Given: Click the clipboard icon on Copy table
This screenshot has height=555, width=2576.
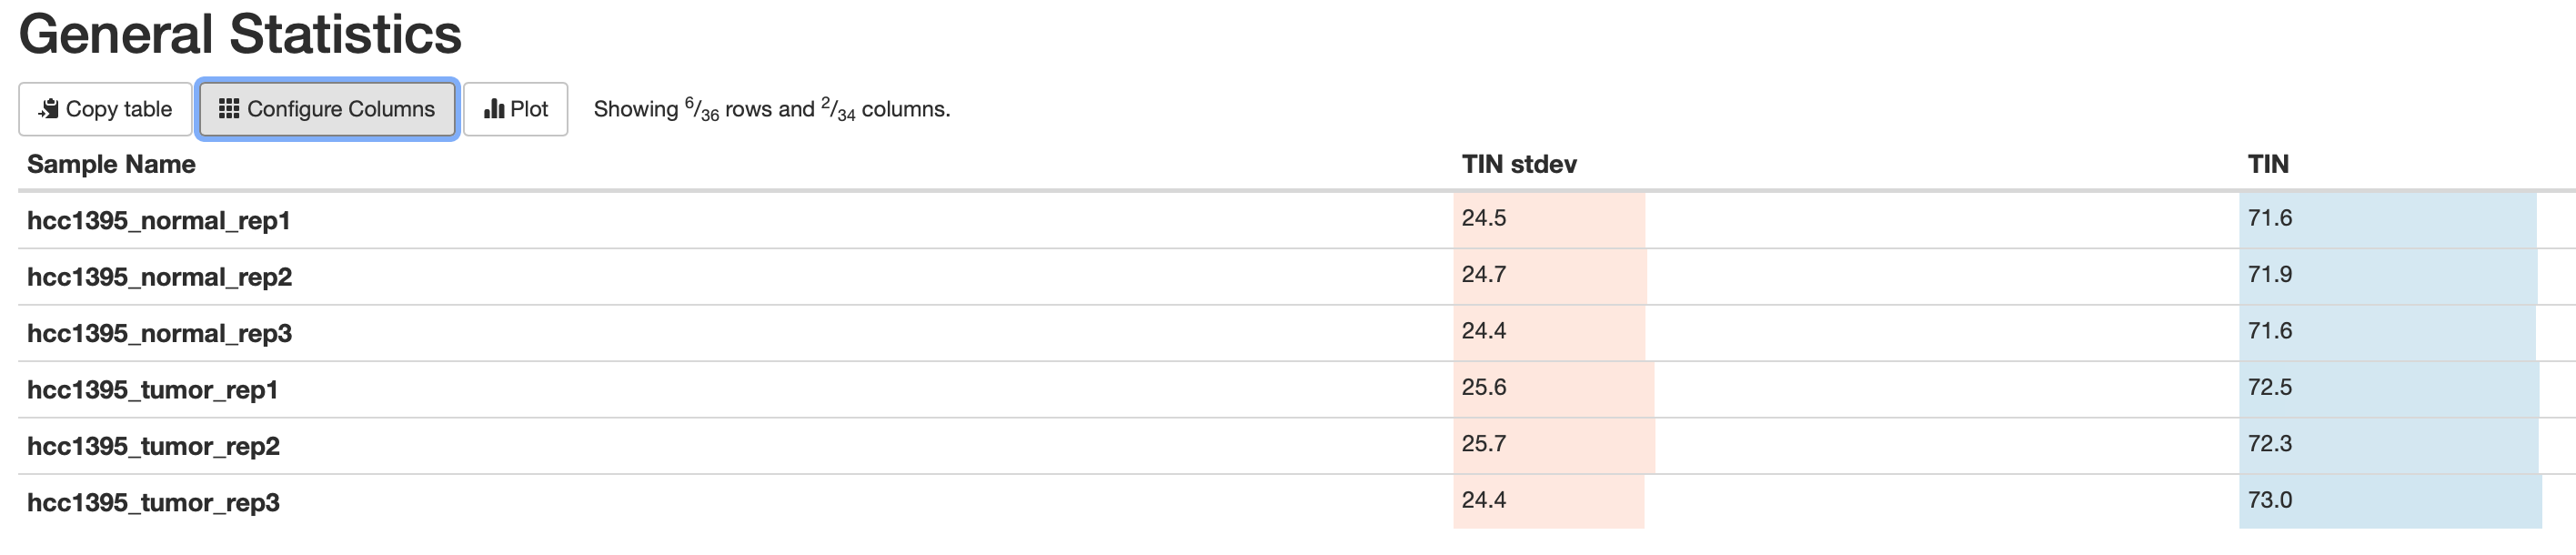Looking at the screenshot, I should 48,109.
